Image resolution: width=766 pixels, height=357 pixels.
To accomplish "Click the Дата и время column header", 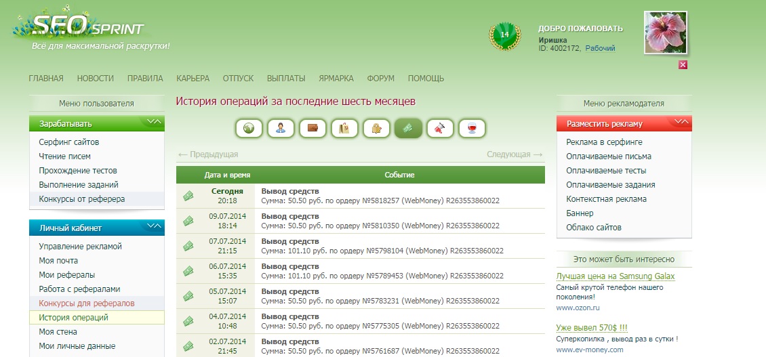I will coord(227,175).
